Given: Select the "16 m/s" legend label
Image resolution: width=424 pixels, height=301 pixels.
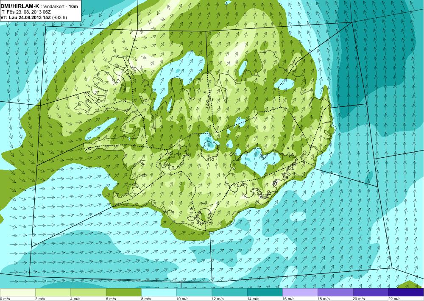Looking at the screenshot, I should pos(288,299).
